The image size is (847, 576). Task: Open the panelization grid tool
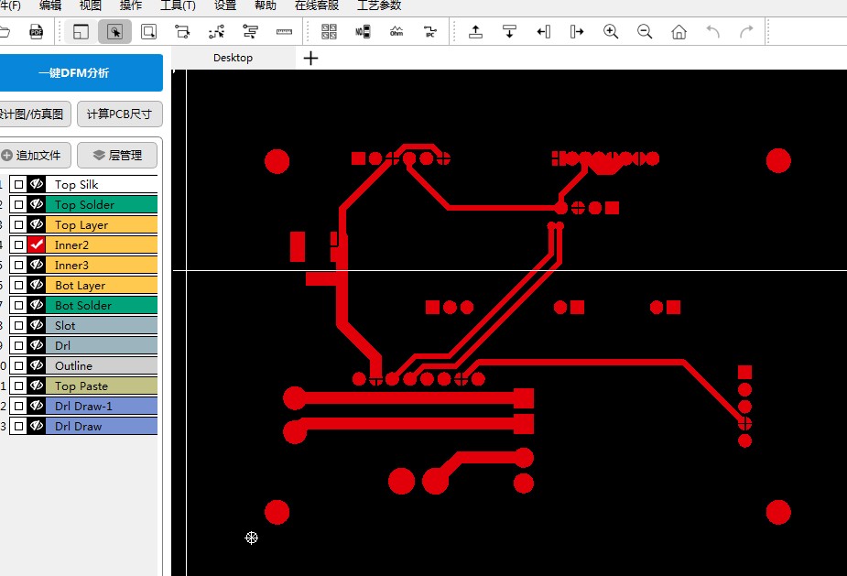tap(329, 32)
